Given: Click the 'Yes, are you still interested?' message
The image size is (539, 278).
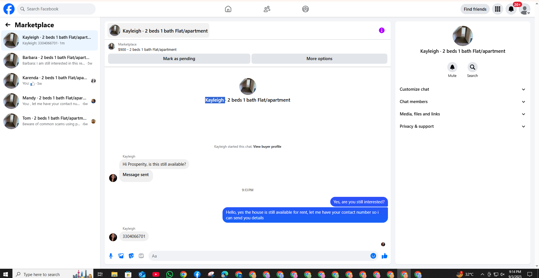Looking at the screenshot, I should [359, 202].
